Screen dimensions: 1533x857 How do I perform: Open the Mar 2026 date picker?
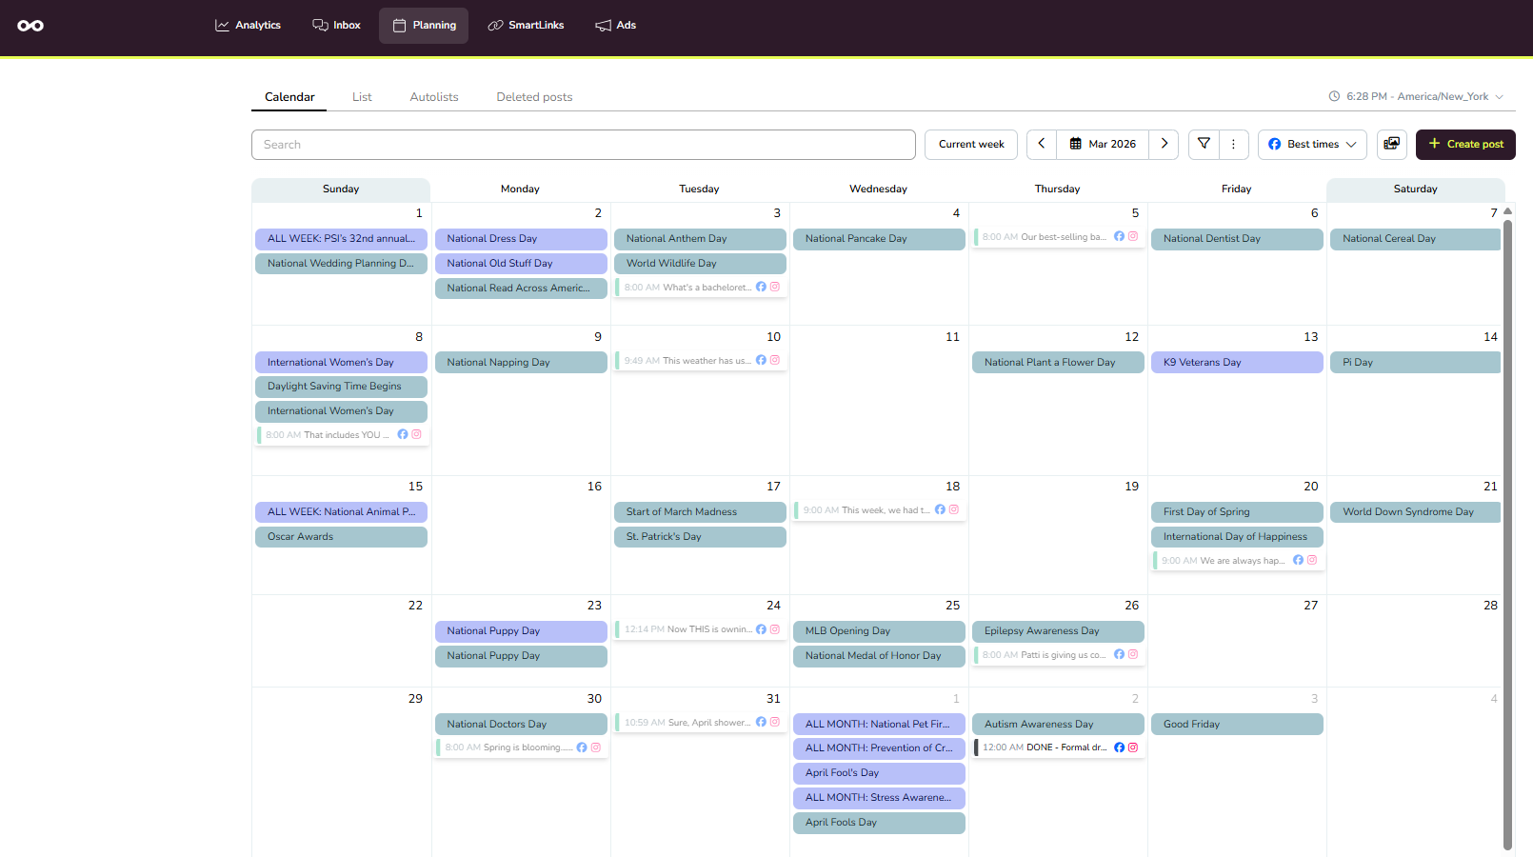point(1103,144)
